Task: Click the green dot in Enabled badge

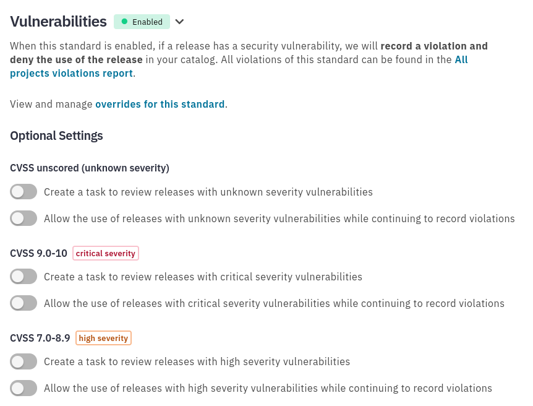Action: coord(124,22)
